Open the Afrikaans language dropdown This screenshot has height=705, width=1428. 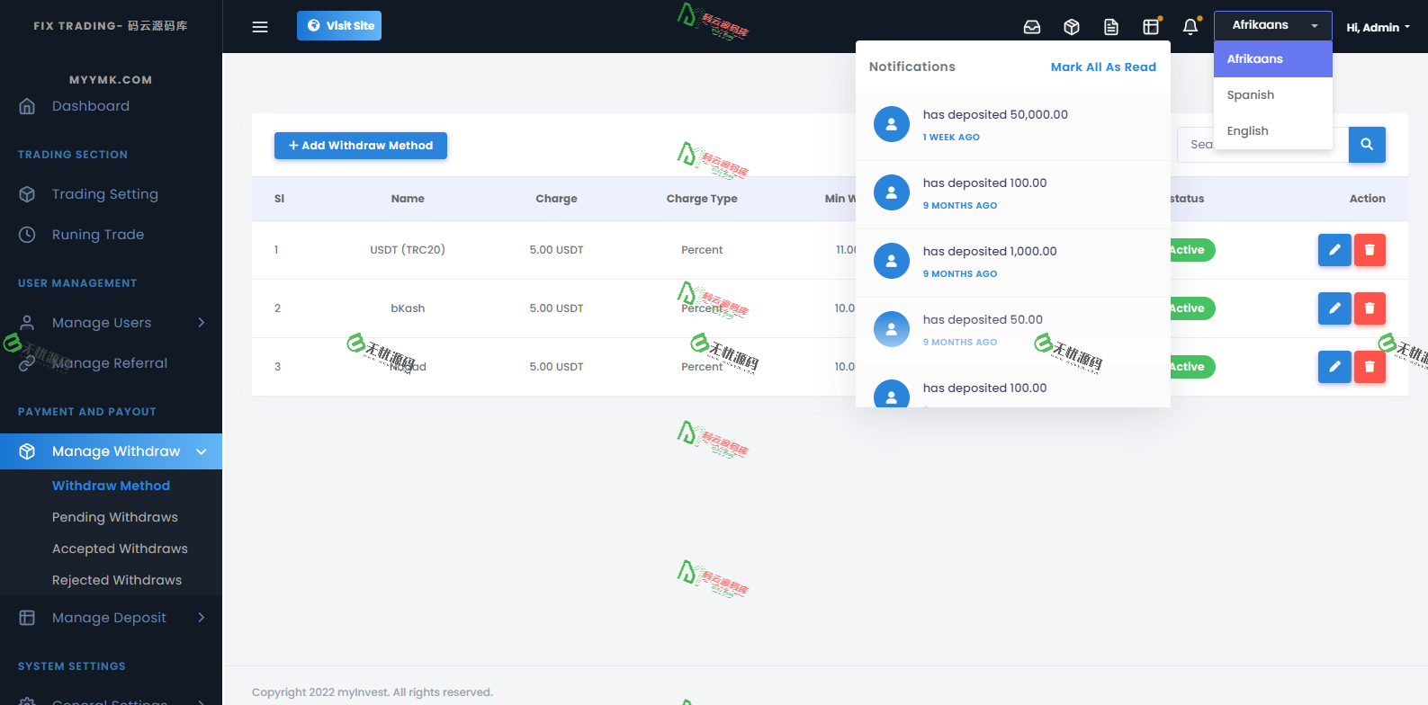1272,25
